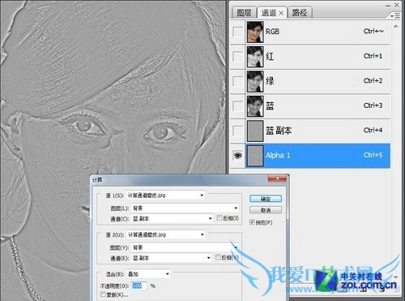This screenshot has width=405, height=301.
Task: Open the Channels panel options menu
Action: [x=395, y=16]
